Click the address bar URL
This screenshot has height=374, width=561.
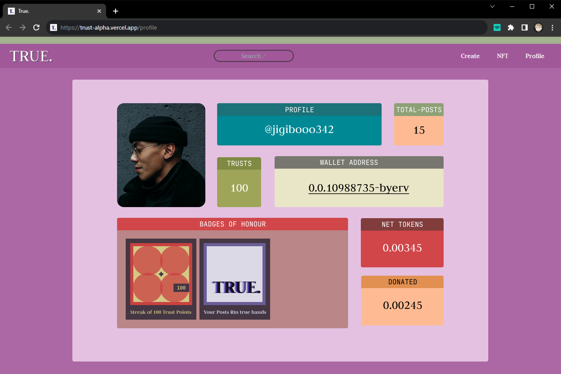109,27
